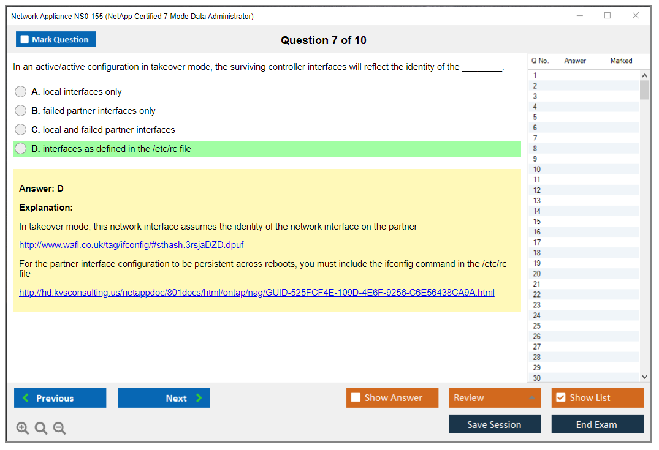
Task: Click the zoom in magnifier icon
Action: point(23,429)
